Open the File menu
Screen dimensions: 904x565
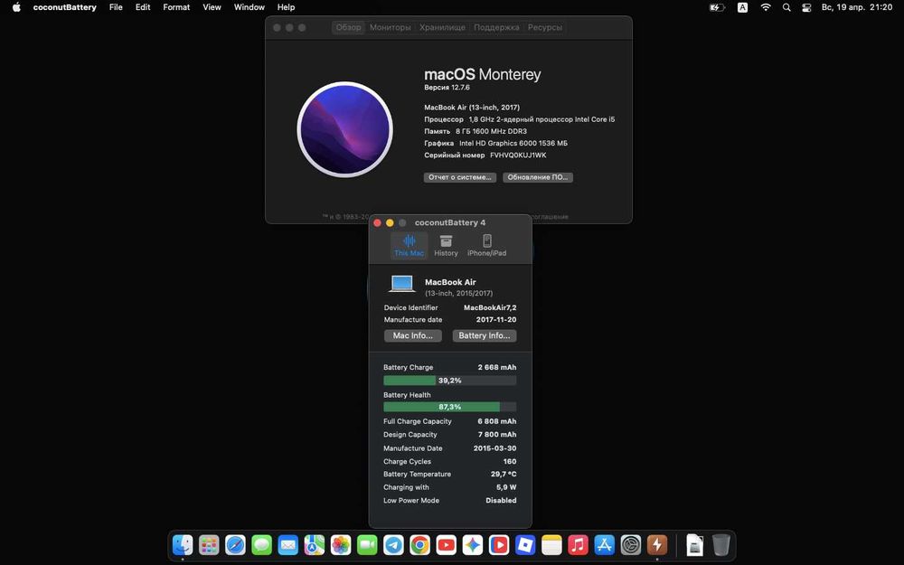(116, 7)
